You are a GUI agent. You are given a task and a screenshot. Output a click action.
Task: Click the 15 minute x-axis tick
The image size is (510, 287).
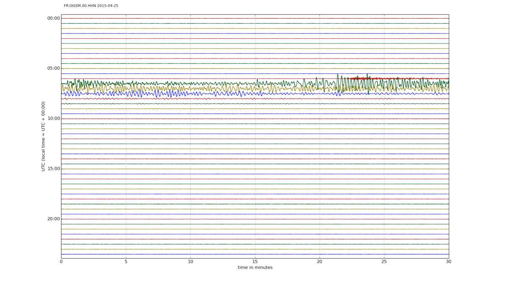point(255,261)
